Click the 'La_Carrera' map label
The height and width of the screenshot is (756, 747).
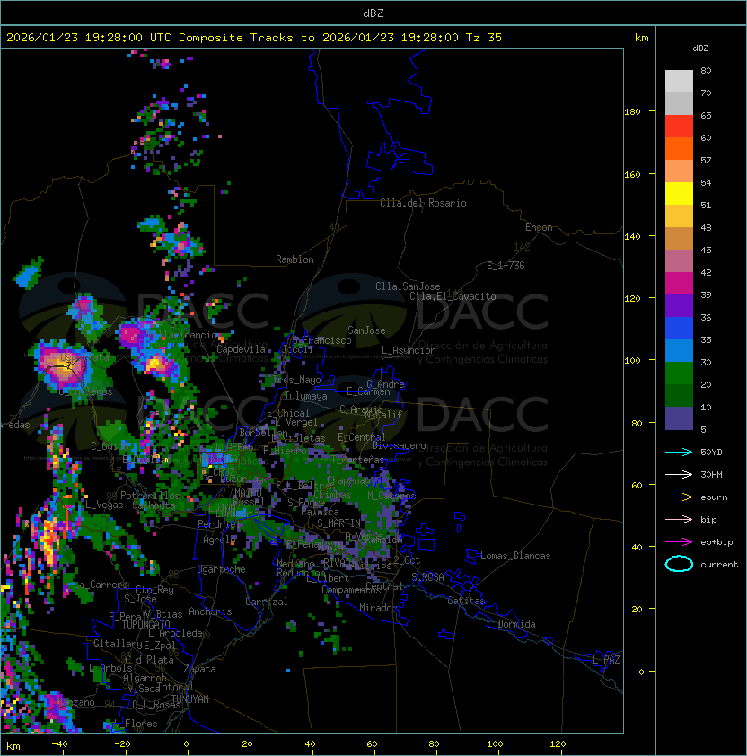click(101, 585)
